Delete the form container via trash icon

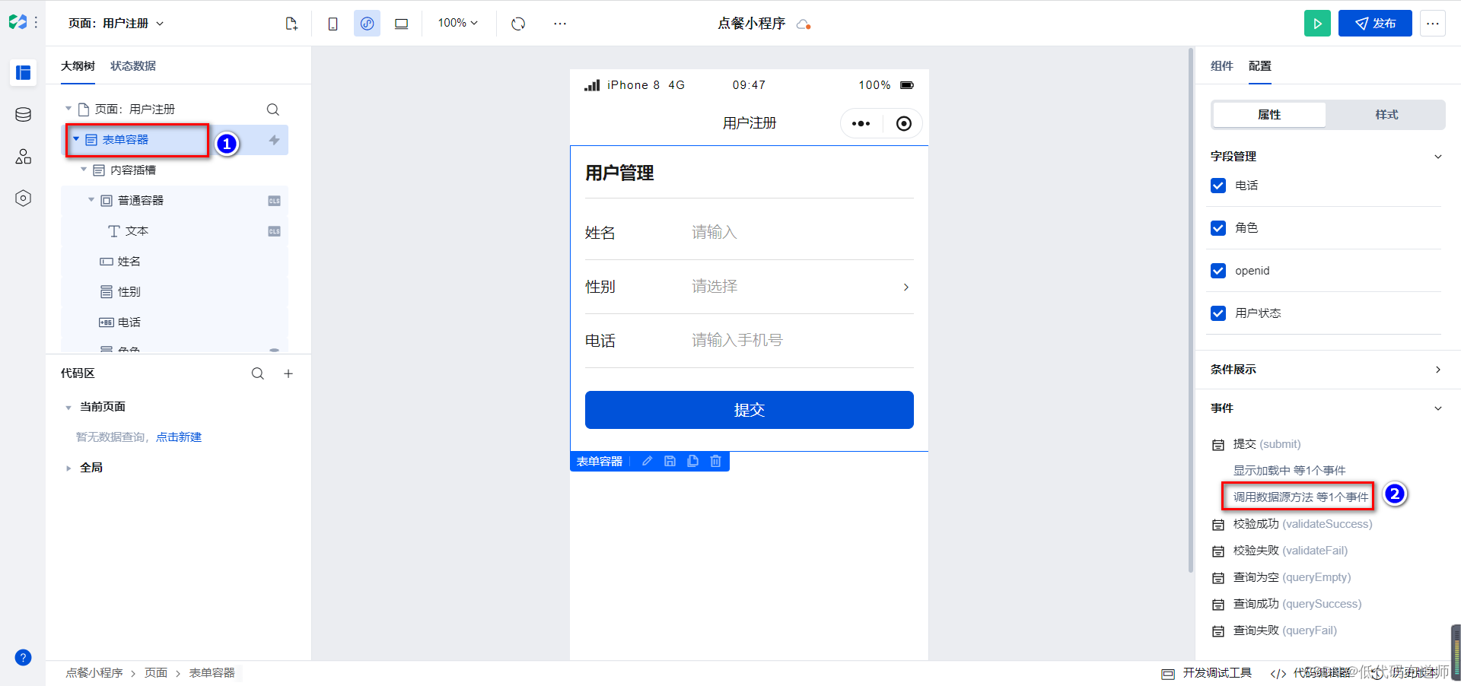click(716, 461)
